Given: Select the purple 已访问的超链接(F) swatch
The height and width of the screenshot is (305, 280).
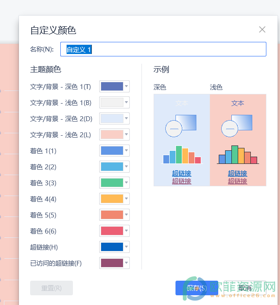Looking at the screenshot, I should pyautogui.click(x=112, y=263).
